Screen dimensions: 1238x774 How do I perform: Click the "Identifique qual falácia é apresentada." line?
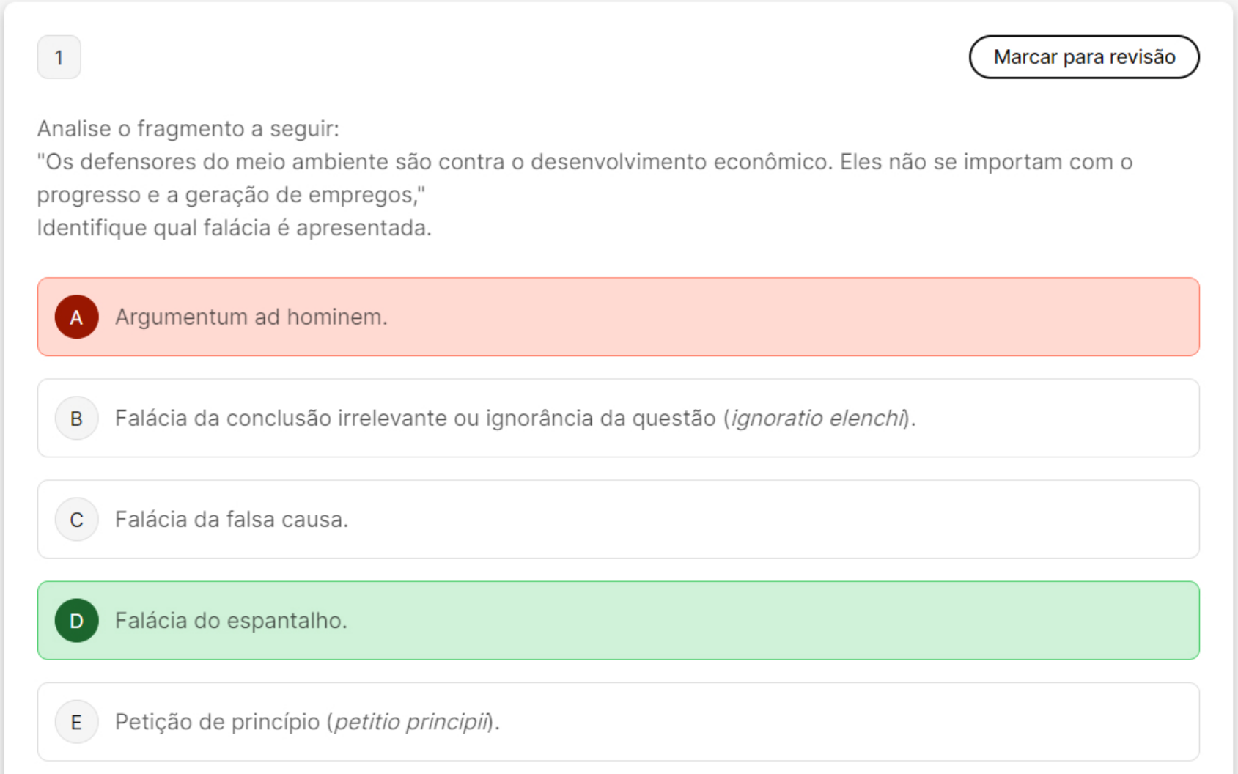tap(234, 228)
